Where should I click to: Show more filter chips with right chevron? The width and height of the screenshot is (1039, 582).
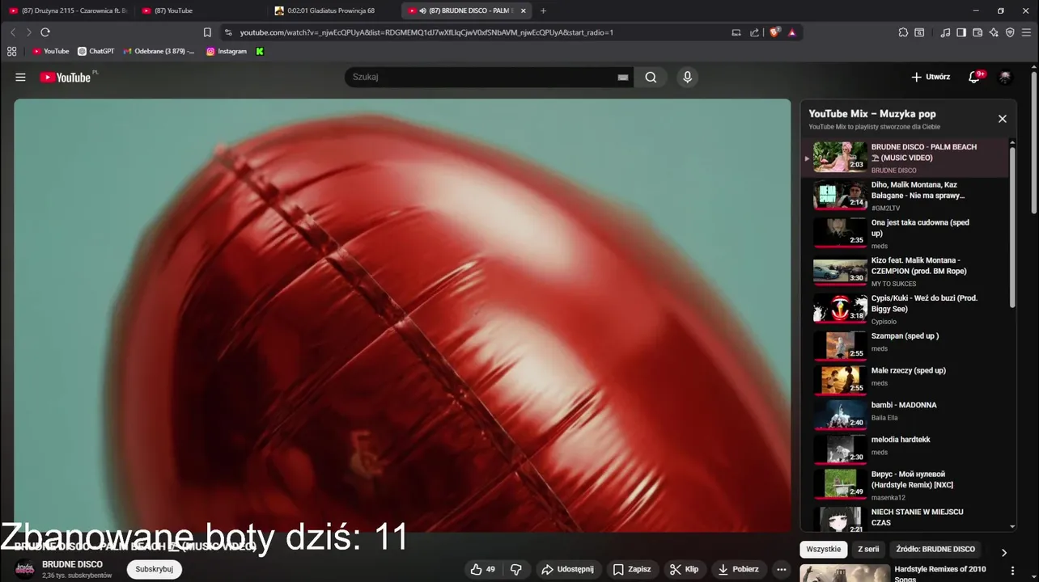coord(1004,553)
